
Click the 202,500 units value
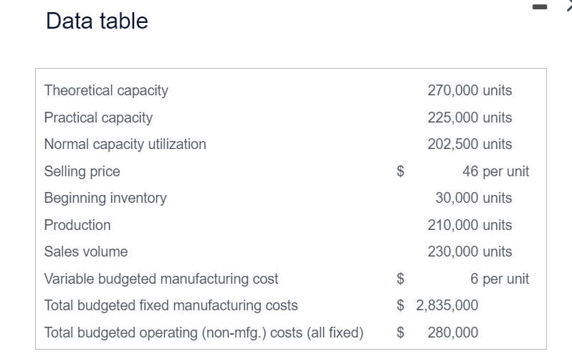(x=469, y=144)
